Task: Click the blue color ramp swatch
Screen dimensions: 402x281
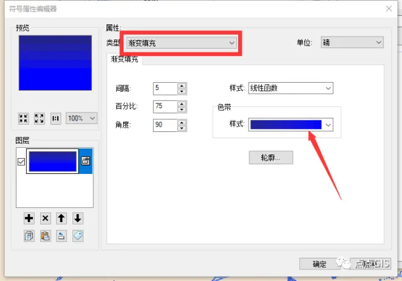Action: click(286, 125)
